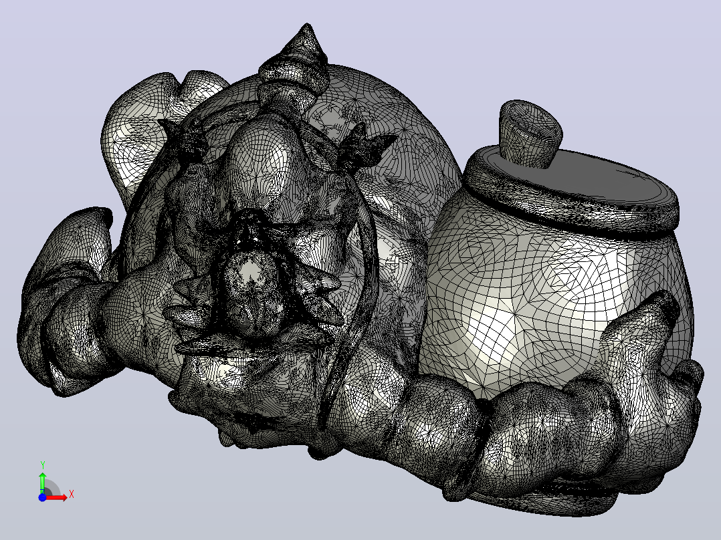Click the blue Z axis ball of the triad

(42, 497)
